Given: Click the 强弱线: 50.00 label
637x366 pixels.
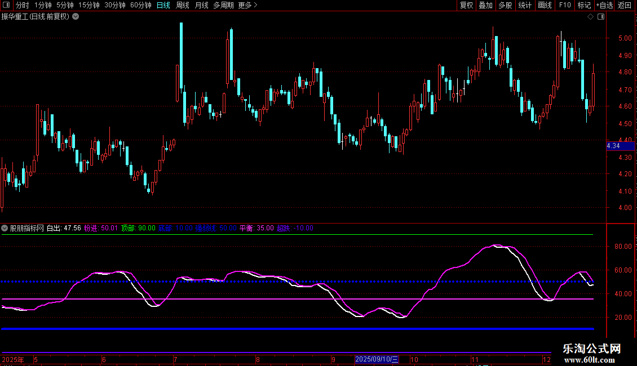Looking at the screenshot, I should [x=216, y=228].
